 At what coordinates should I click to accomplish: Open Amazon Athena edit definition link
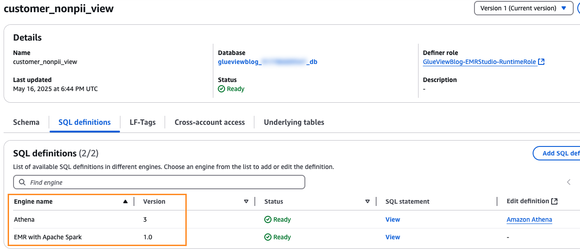[x=529, y=219]
